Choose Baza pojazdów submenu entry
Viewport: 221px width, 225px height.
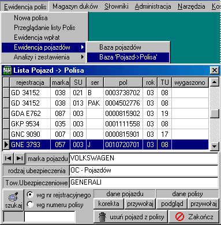(x=128, y=47)
